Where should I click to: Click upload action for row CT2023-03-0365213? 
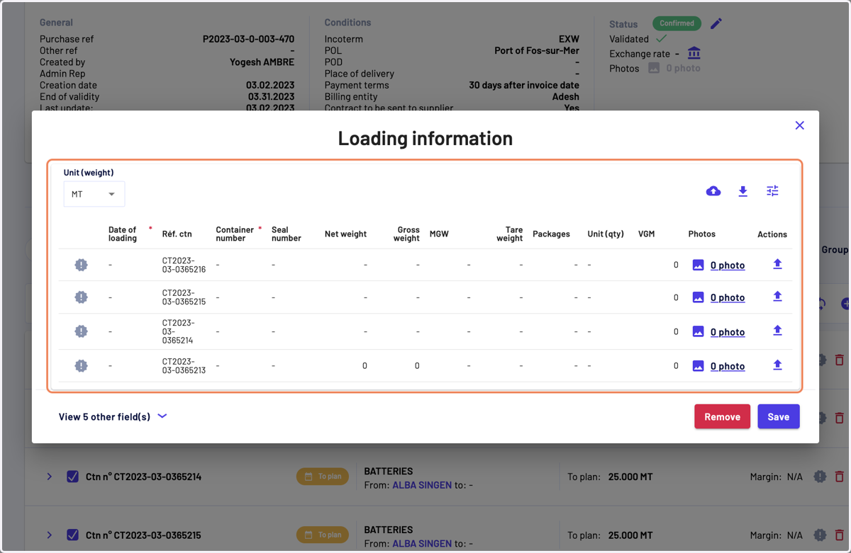pos(777,365)
